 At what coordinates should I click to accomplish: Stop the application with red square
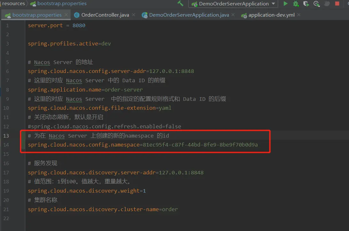[x=337, y=4]
